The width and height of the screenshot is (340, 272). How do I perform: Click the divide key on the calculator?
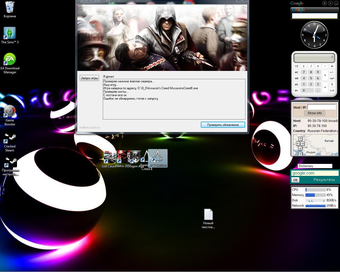click(311, 66)
